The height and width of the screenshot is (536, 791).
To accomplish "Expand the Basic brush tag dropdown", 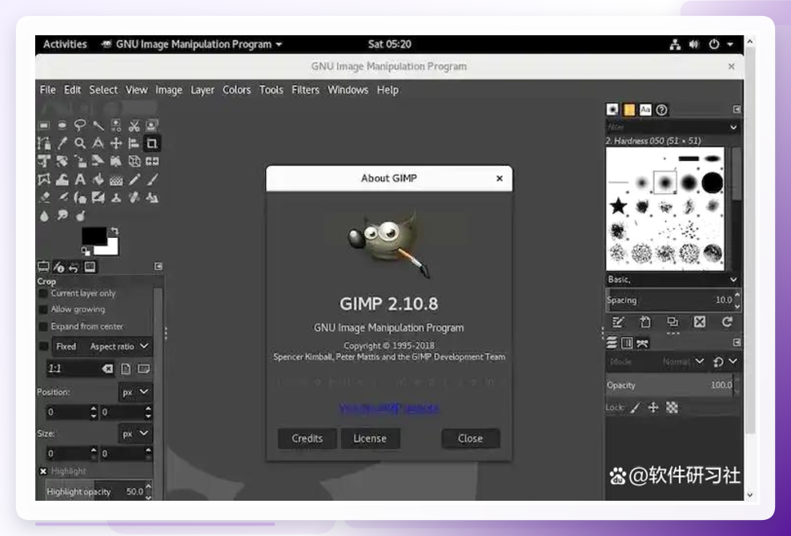I will (672, 279).
